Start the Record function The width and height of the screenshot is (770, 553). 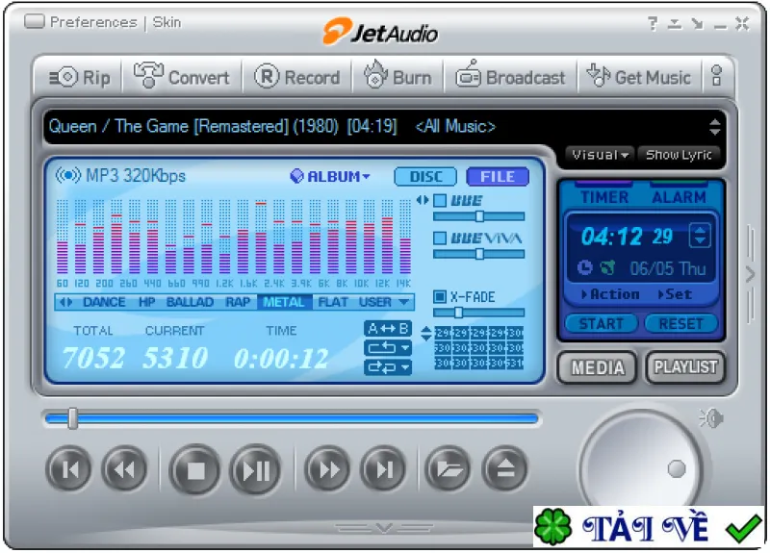click(296, 77)
